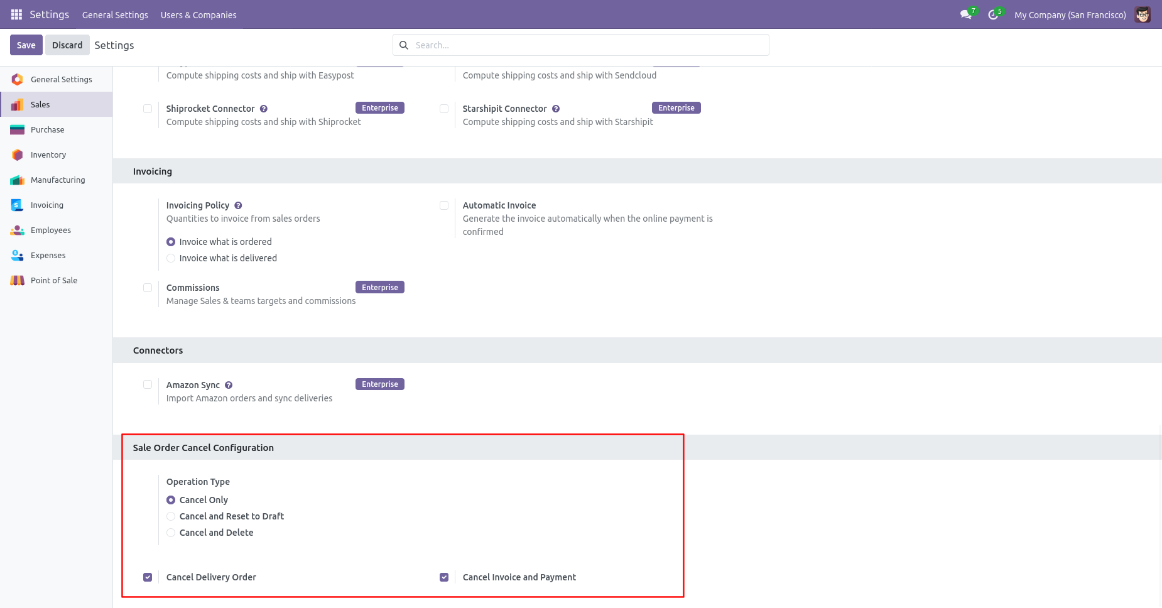Open the conversations chat icon
Viewport: 1162px width, 608px height.
click(966, 14)
